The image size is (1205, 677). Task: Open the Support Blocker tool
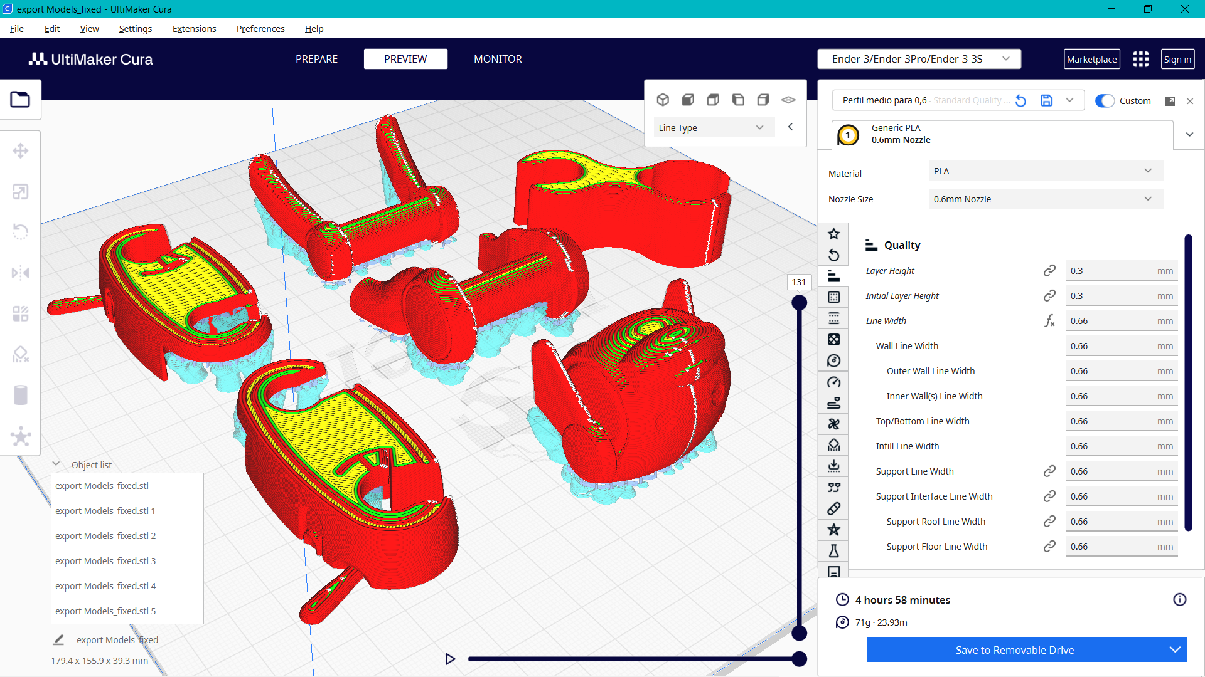[21, 354]
